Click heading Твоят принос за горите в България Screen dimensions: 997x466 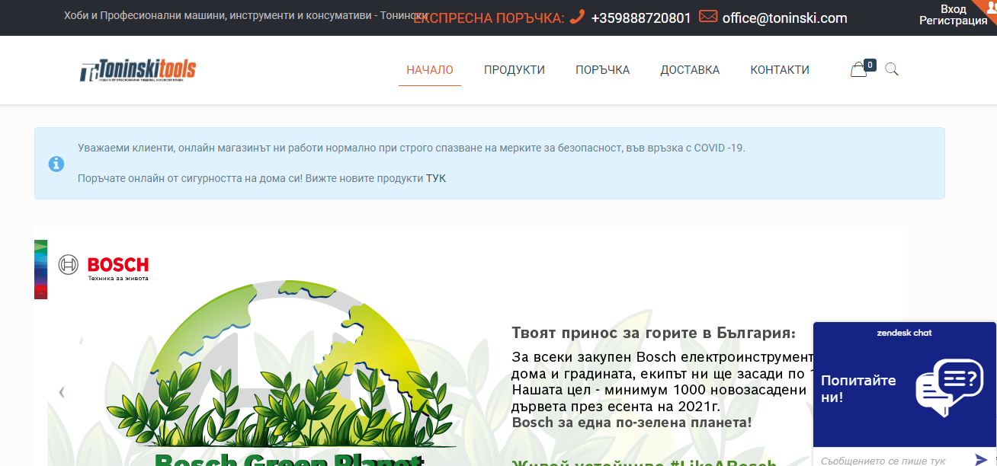click(x=653, y=333)
